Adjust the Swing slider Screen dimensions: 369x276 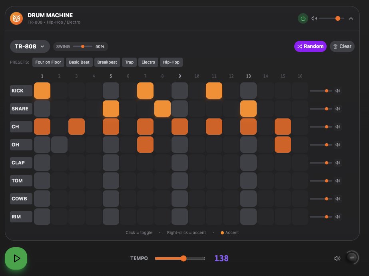point(83,46)
